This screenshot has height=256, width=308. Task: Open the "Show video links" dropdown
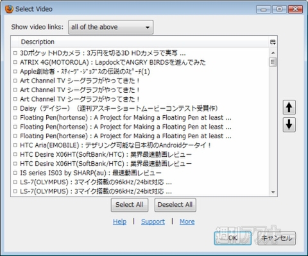(110, 27)
